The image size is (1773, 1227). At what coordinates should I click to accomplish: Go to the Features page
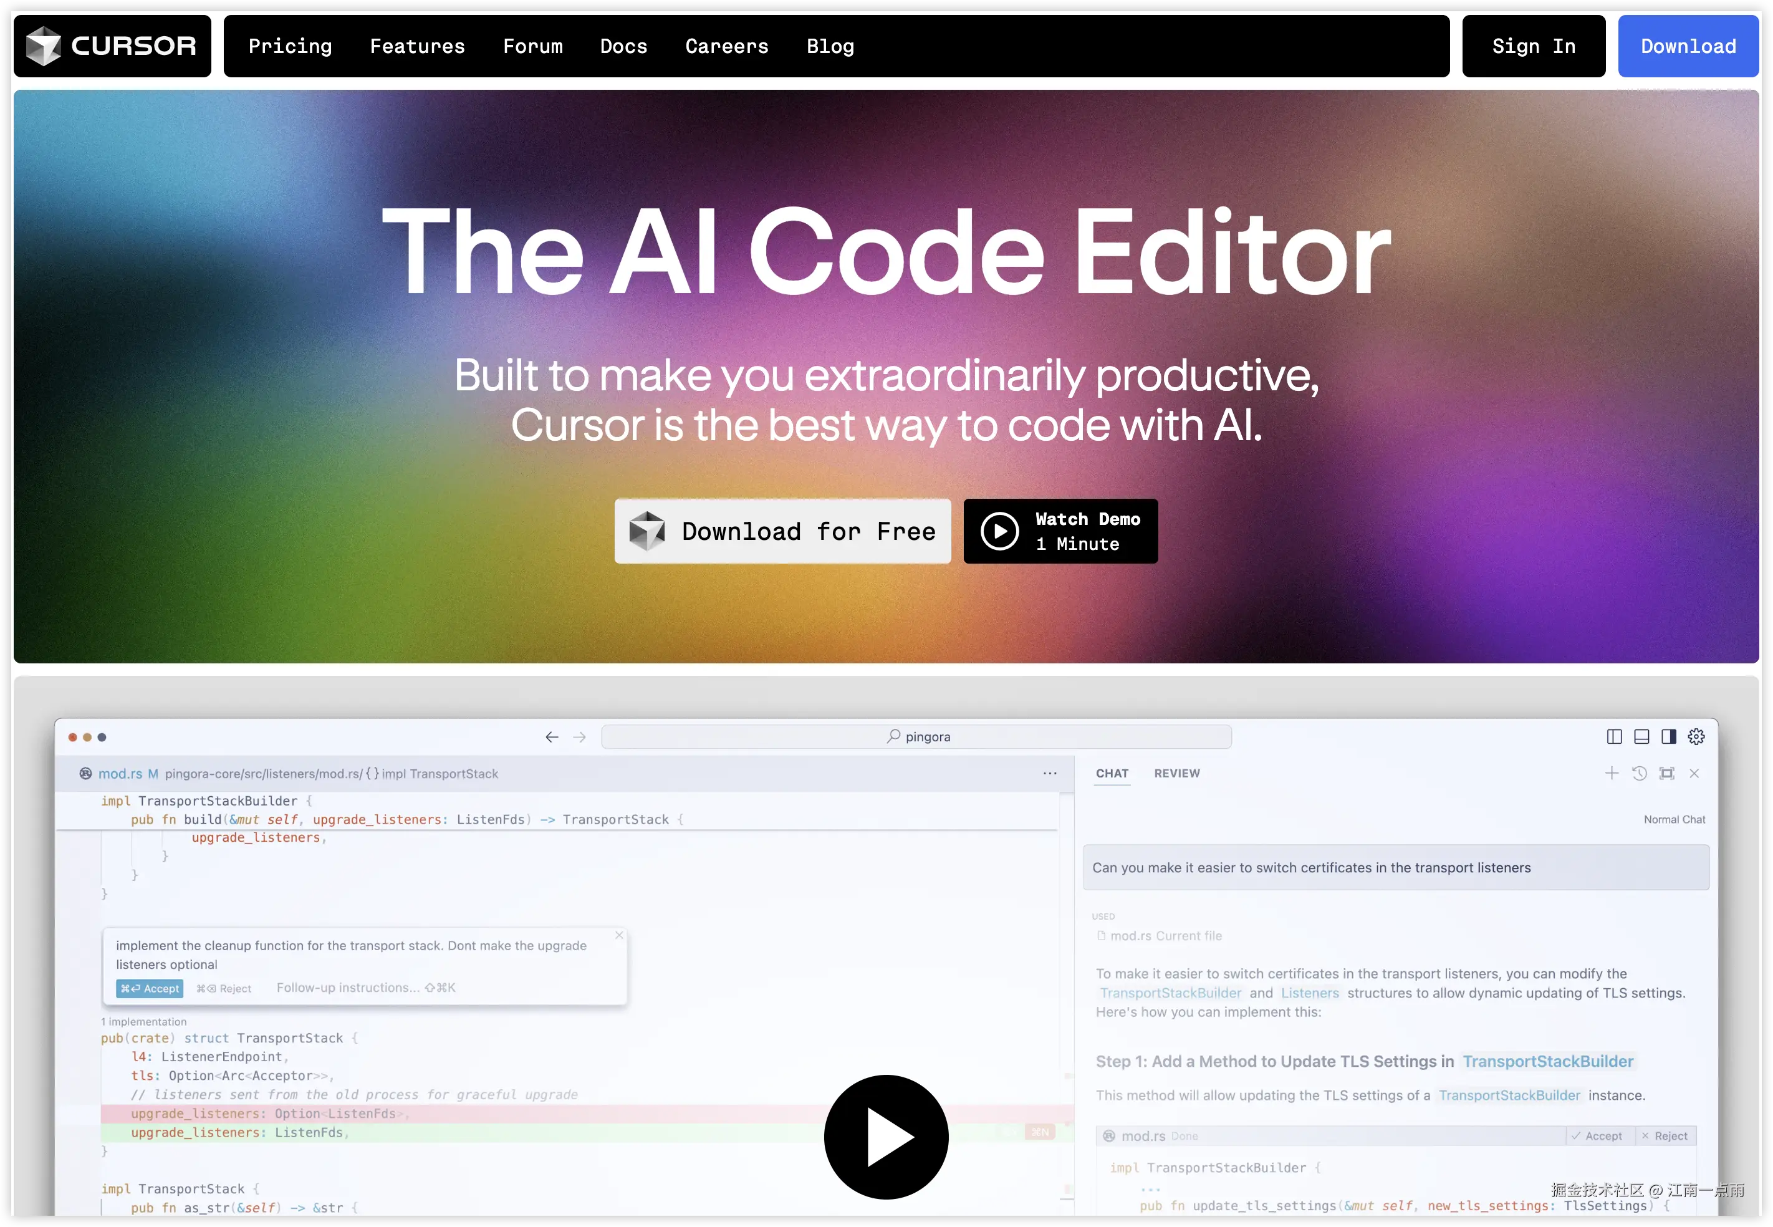point(417,46)
